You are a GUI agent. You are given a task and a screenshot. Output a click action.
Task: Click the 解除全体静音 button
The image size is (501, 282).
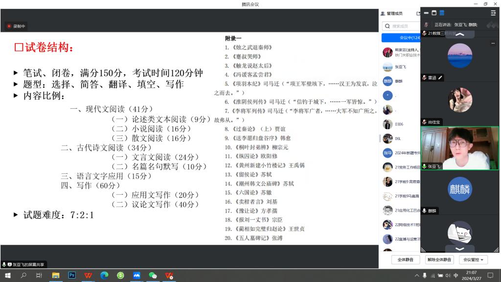(x=438, y=259)
